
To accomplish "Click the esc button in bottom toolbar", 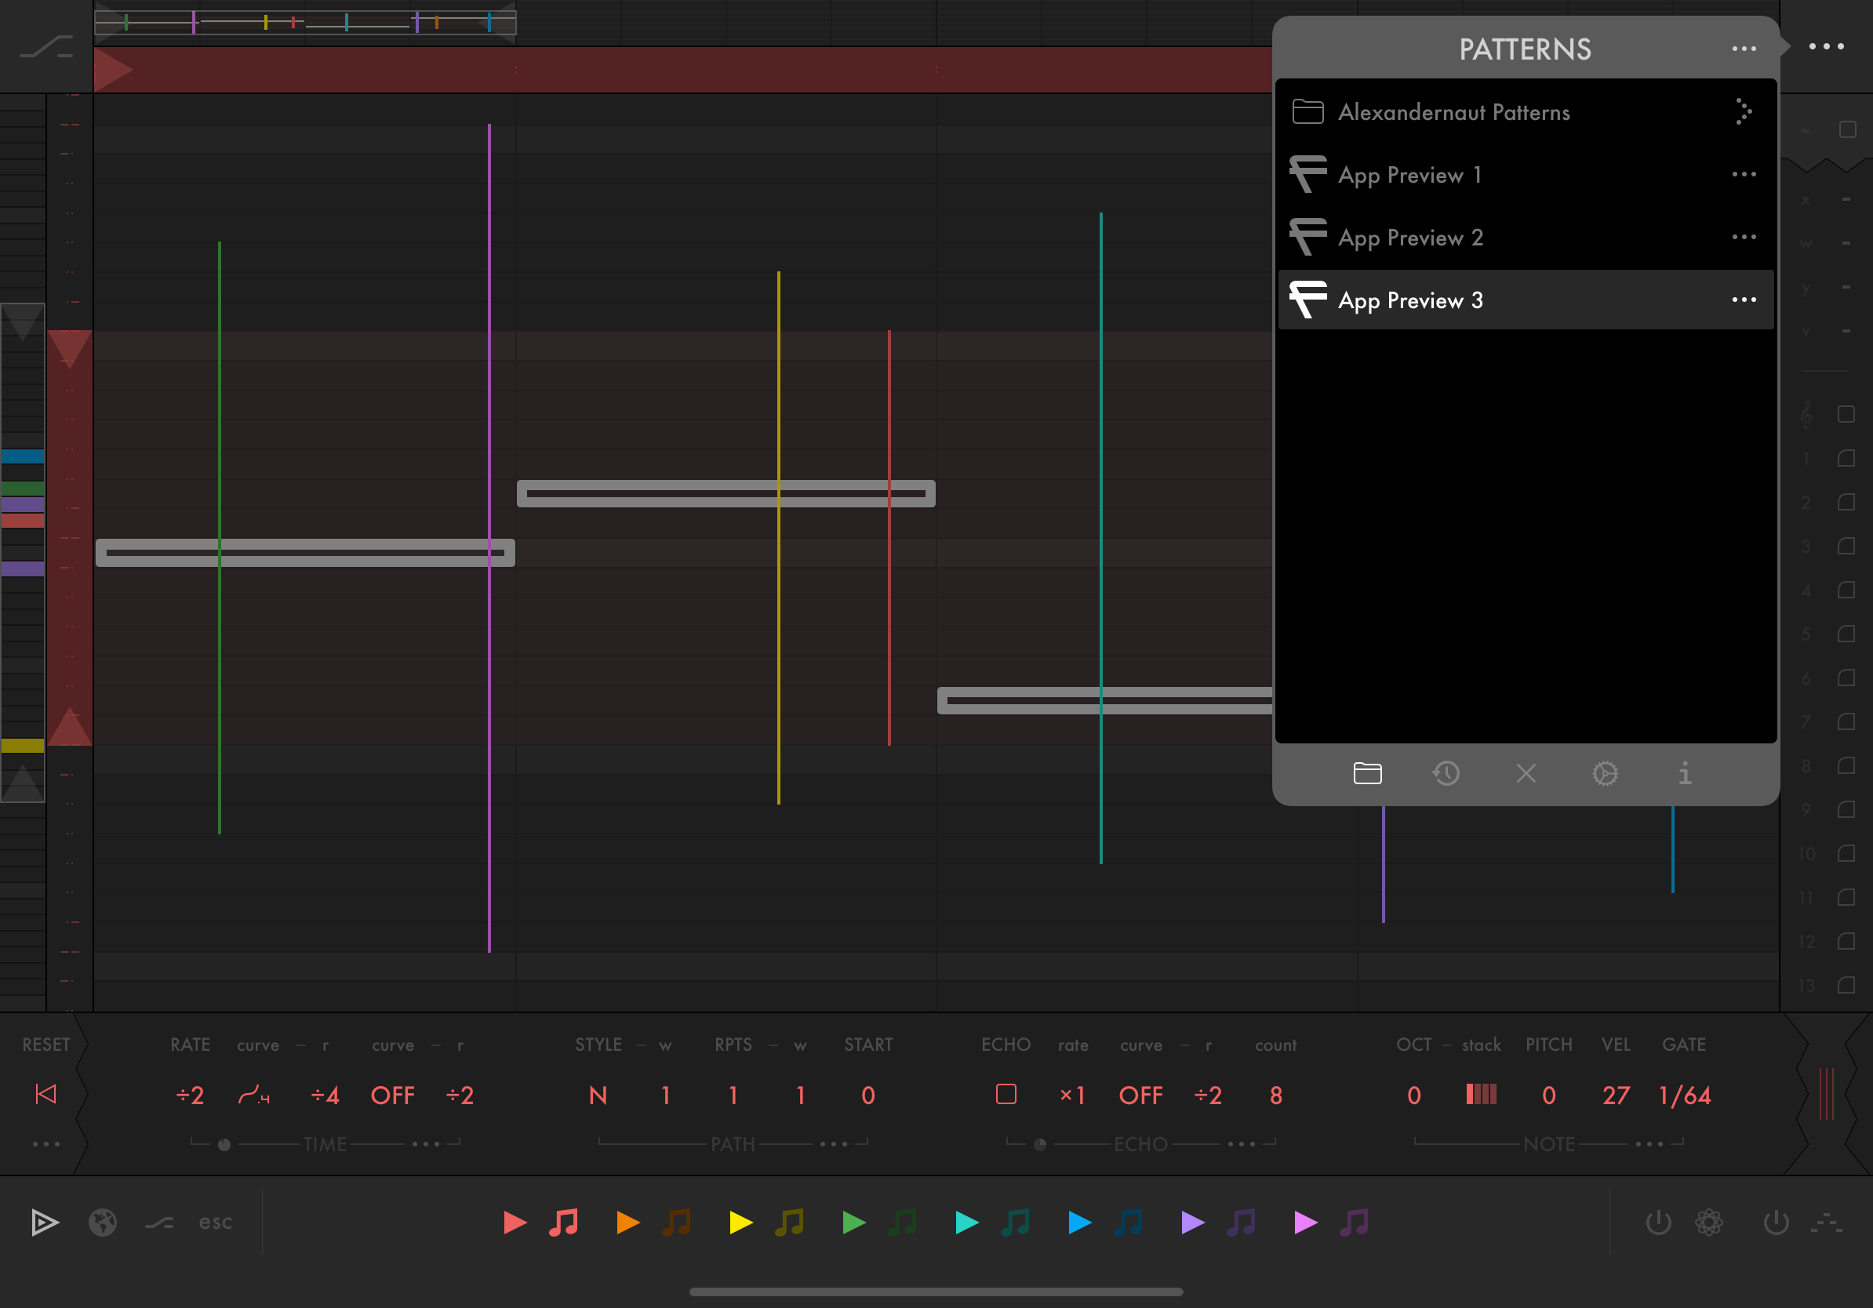I will click(x=216, y=1223).
